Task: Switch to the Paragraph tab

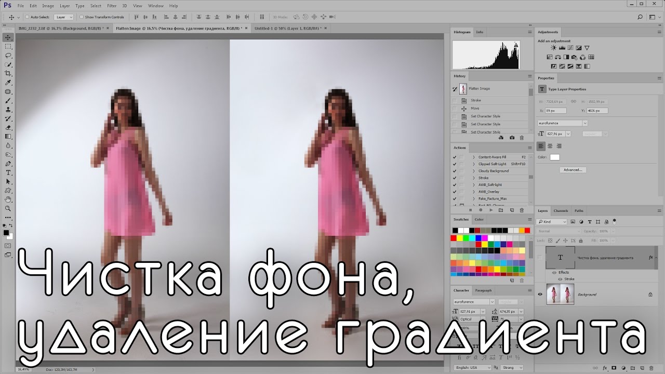Action: point(483,290)
